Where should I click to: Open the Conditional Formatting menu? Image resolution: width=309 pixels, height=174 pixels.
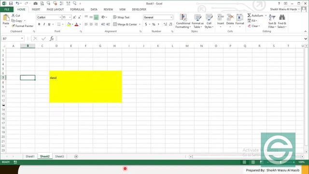coord(183,21)
